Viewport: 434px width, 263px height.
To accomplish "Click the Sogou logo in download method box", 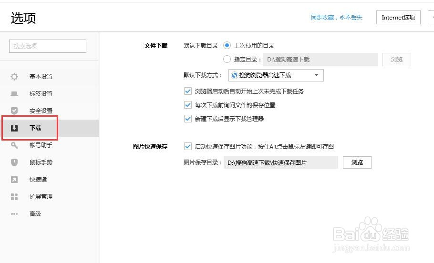I will pos(235,75).
